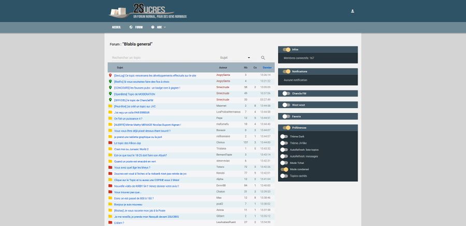Disable the Mode condensé toggle

pos(284,169)
